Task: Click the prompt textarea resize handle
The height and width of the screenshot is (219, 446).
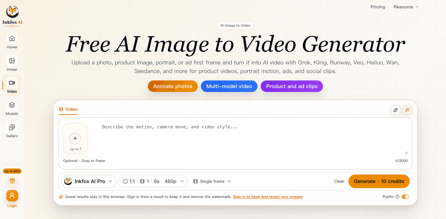Action: pos(406,153)
